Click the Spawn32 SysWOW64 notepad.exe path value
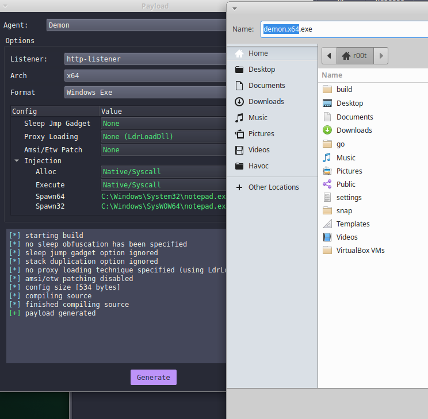This screenshot has width=428, height=419. point(163,206)
